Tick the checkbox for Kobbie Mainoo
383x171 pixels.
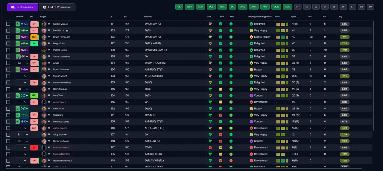(x=8, y=24)
